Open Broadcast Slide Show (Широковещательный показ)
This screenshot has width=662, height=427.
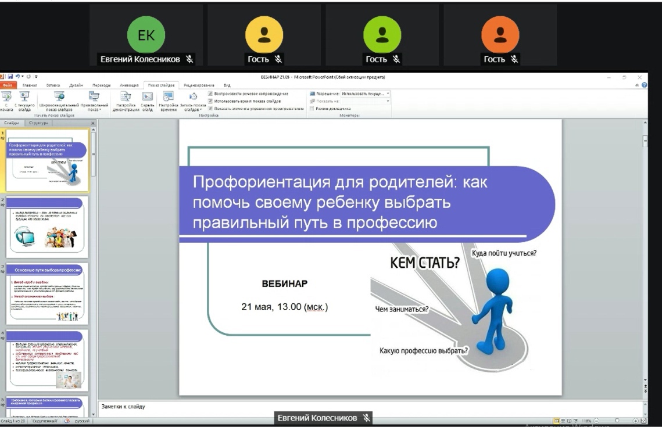[59, 101]
